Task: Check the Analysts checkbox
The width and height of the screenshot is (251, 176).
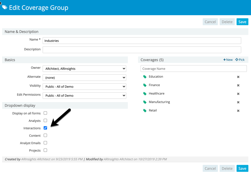Action: coord(45,121)
